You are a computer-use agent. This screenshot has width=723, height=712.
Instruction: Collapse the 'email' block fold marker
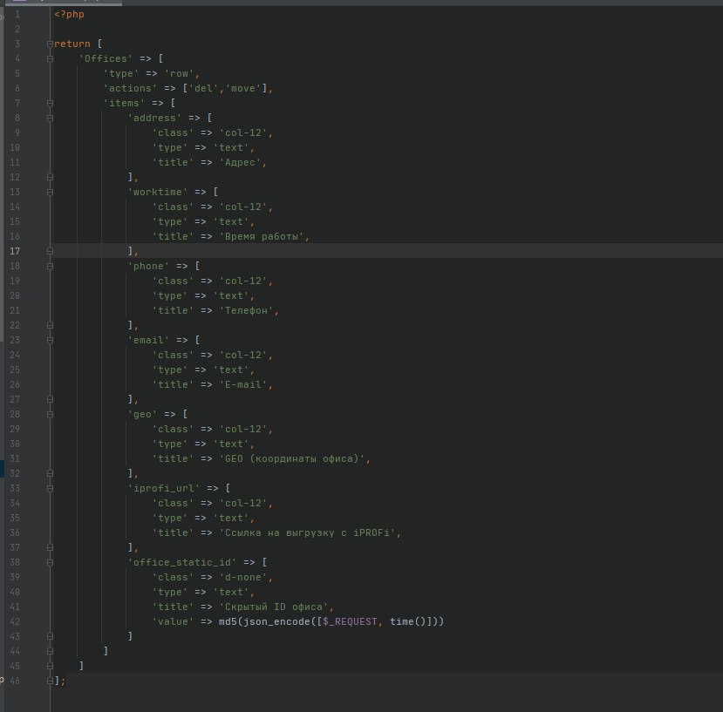click(50, 340)
